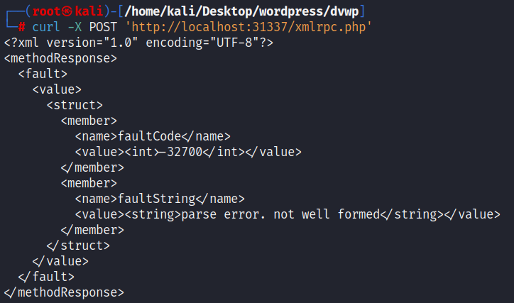Click the faultString name element
The height and width of the screenshot is (303, 514).
click(160, 199)
